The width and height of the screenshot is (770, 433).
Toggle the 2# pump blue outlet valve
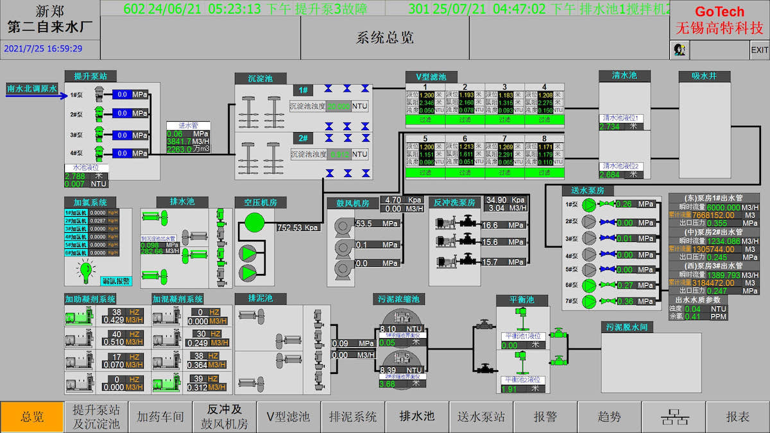point(606,221)
